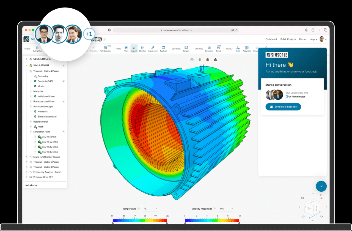Click the privacy shield icon
The image size is (352, 231).
click(x=109, y=30)
